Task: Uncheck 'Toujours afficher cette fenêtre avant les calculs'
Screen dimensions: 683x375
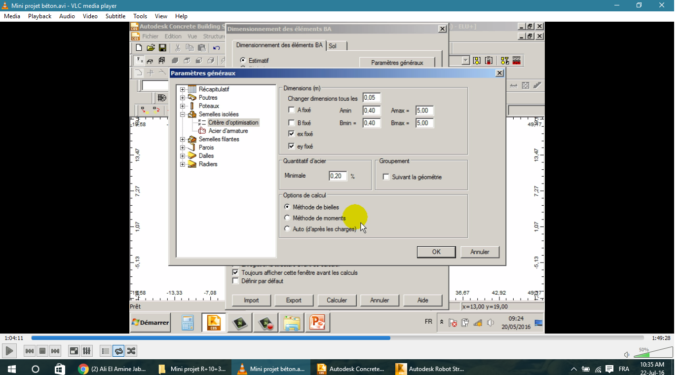Action: tap(235, 272)
